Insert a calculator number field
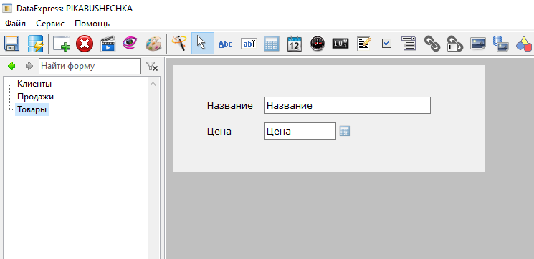The image size is (534, 259). tap(272, 44)
